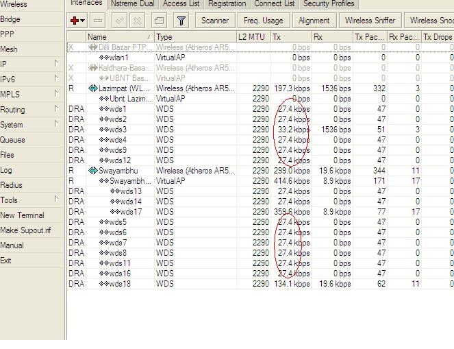Expand the System submenu arrow
Viewport: 454px width, 349px height.
(56, 124)
